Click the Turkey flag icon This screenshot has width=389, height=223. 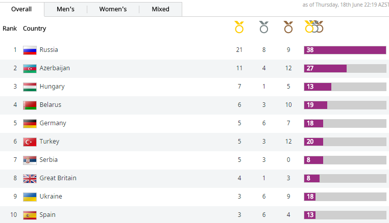pyautogui.click(x=30, y=142)
